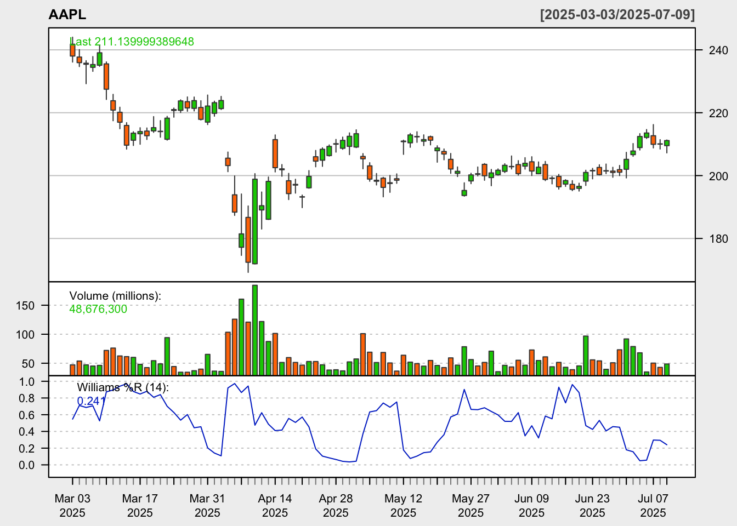The height and width of the screenshot is (526, 737).
Task: Click the Jul 07 2025 date label
Action: pos(653,506)
